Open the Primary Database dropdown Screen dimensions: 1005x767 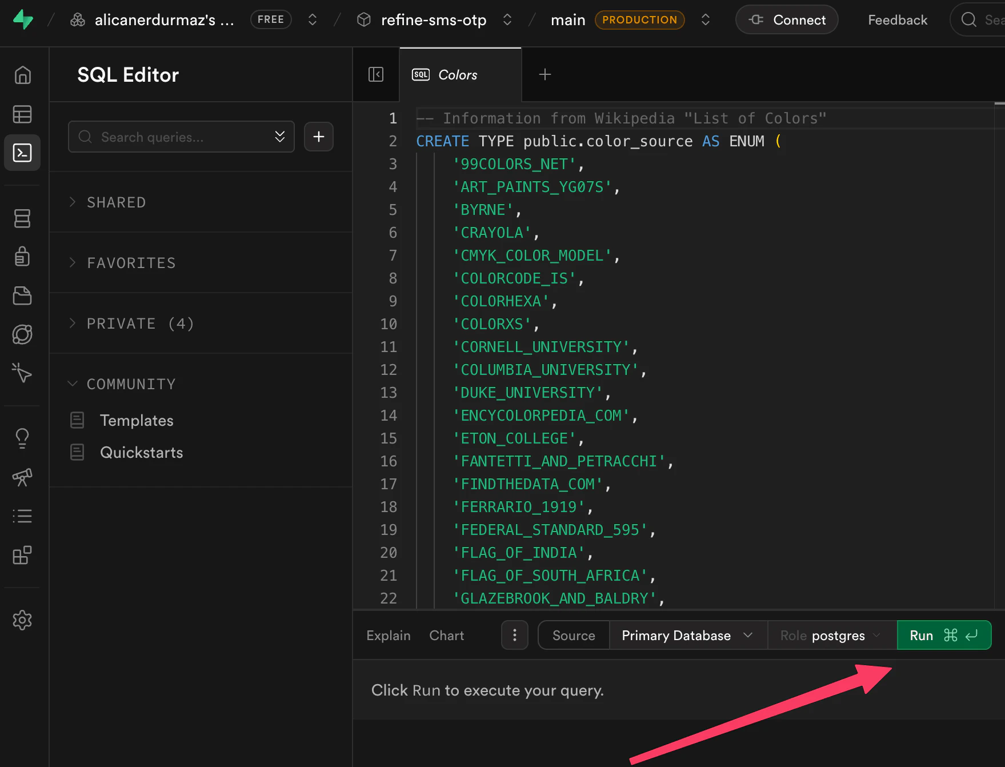[x=687, y=636]
